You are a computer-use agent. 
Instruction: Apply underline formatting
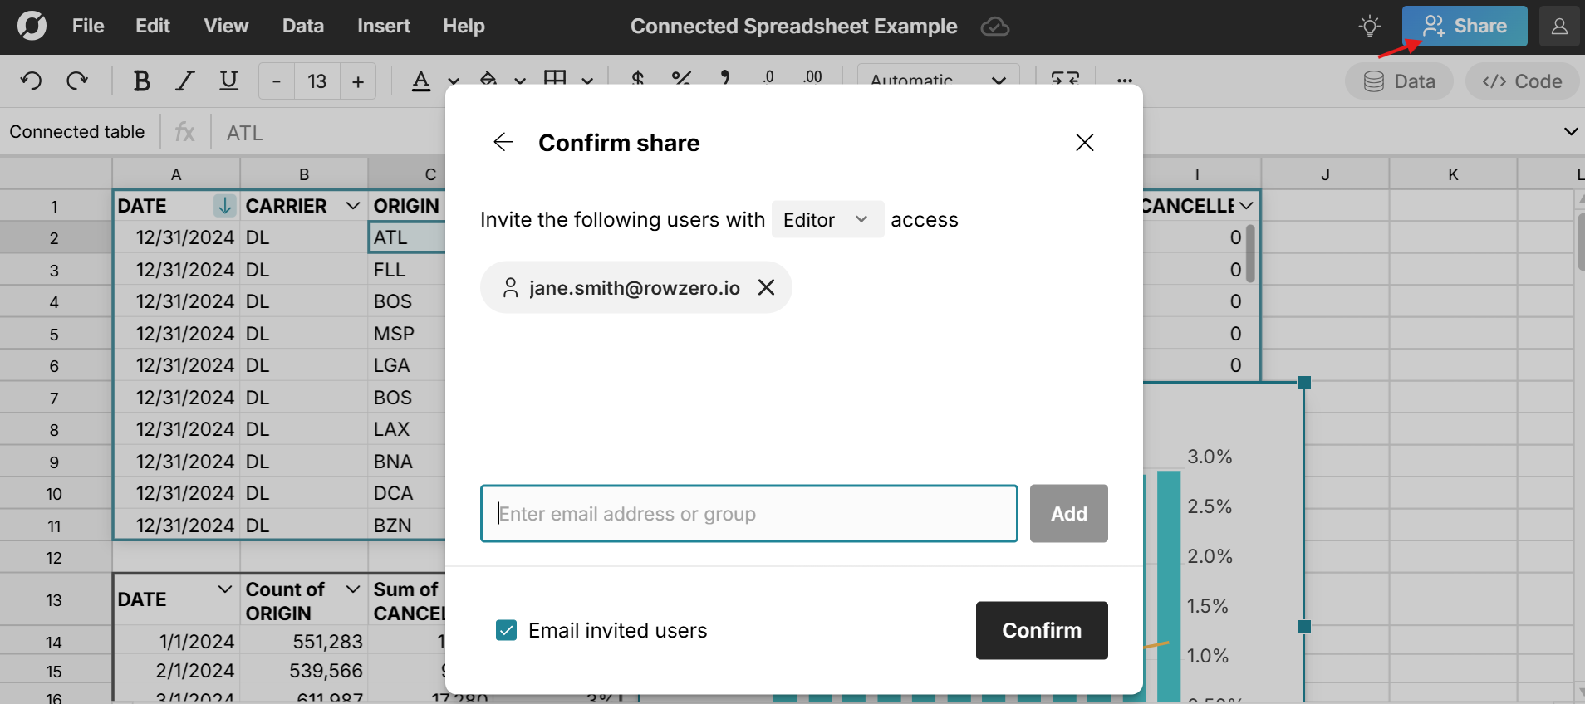[x=228, y=81]
